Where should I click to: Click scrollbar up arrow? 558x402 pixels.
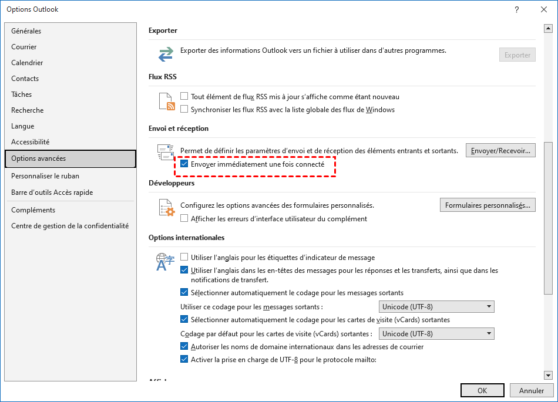tap(548, 28)
